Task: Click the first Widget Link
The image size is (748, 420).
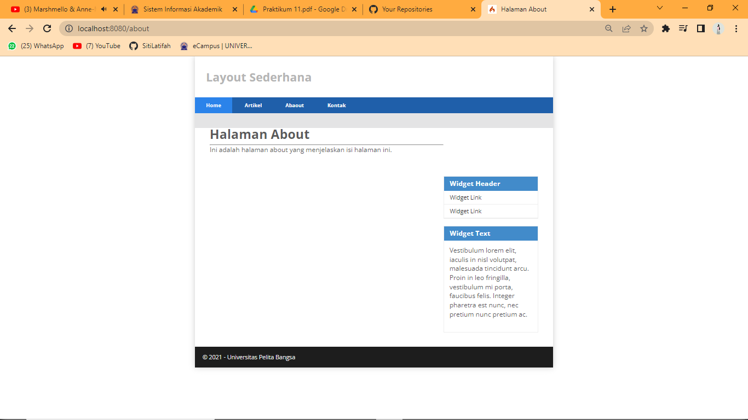Action: pos(465,197)
